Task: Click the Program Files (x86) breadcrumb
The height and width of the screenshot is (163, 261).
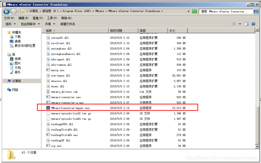Action: click(76, 11)
